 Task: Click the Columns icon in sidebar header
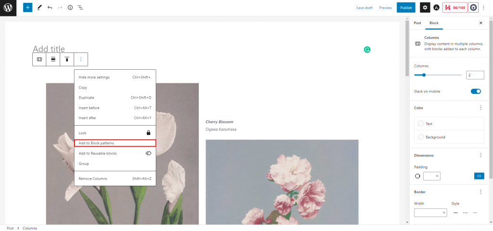click(x=417, y=44)
